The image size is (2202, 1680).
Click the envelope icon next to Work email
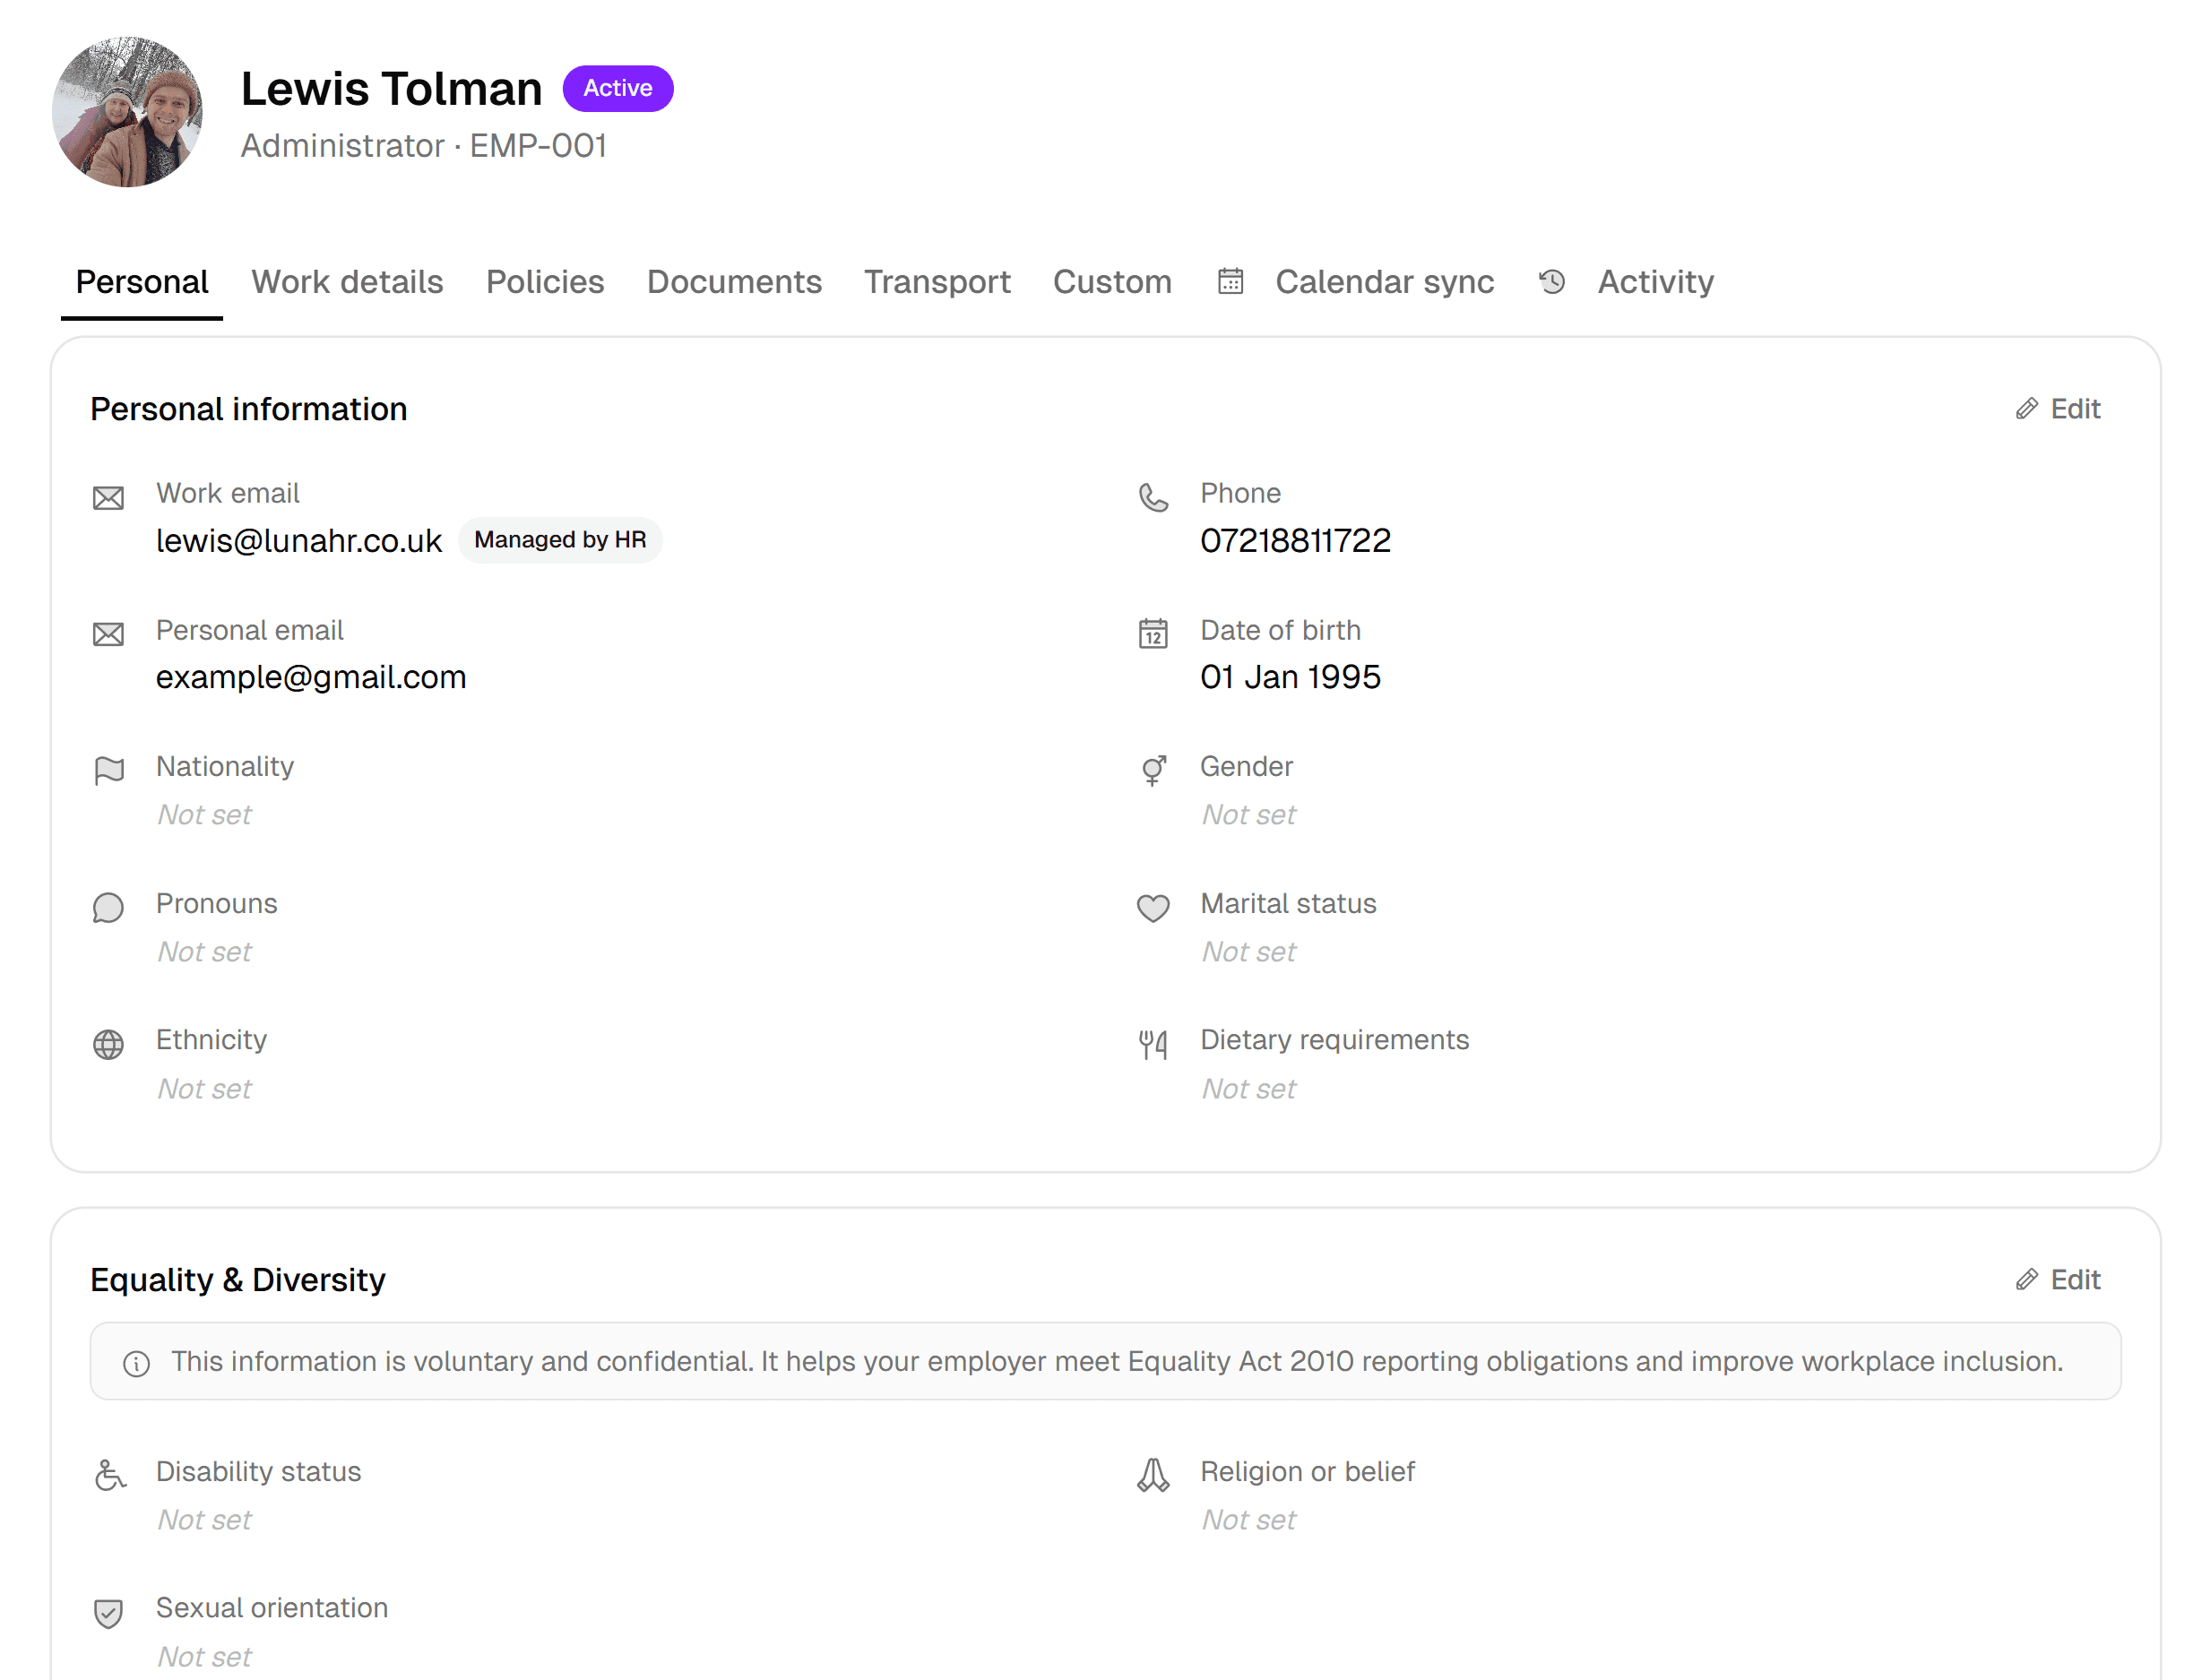pos(108,497)
